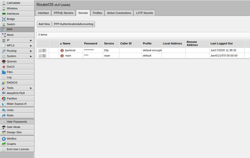Expand the System submenu
Screen dimensions: 250x158
[x=12, y=56]
